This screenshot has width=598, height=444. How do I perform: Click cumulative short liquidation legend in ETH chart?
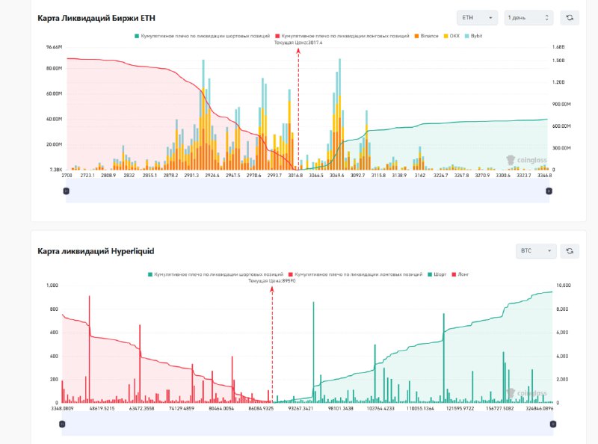[202, 35]
